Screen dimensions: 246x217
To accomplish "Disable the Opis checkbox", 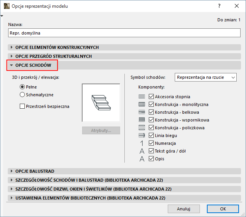I will point(151,159).
